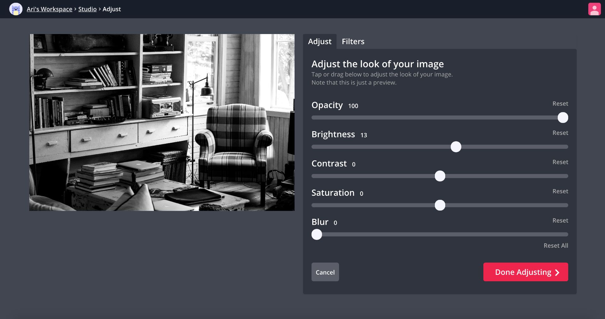Screen dimensions: 605x319
Task: Reset the Contrast setting
Action: [x=560, y=162]
